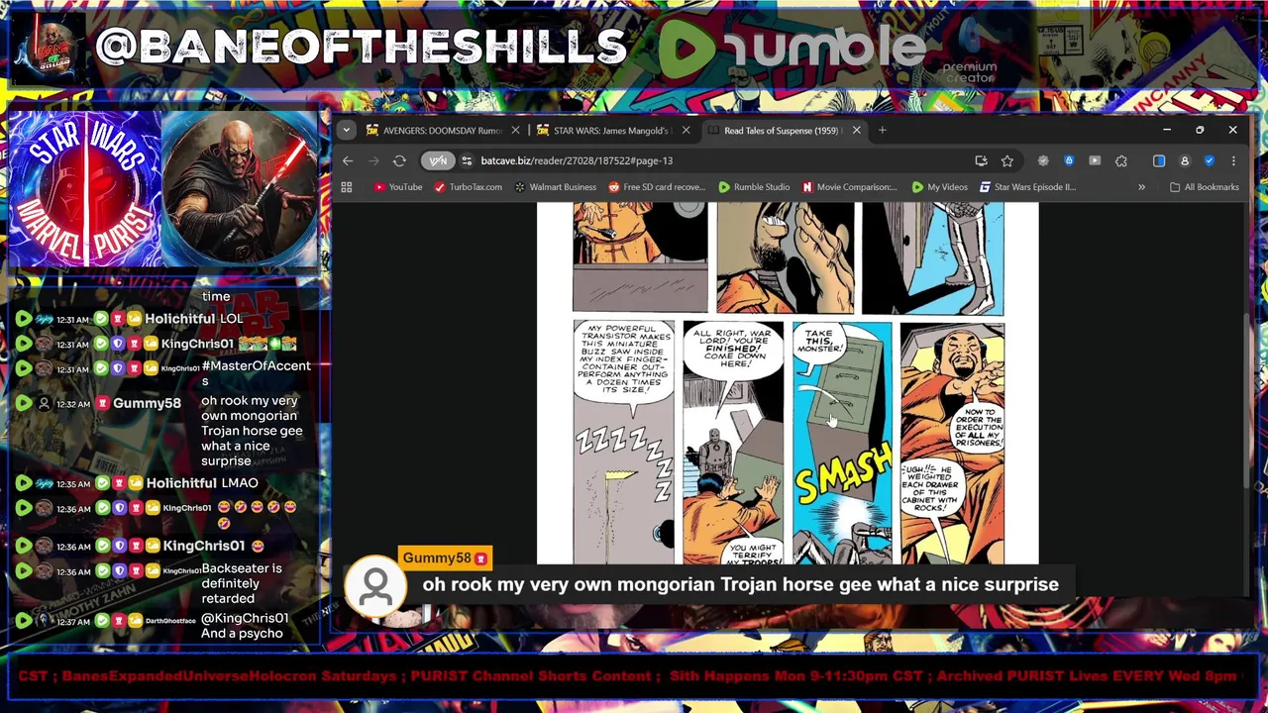Go back to the previous page
The image size is (1268, 713).
[348, 160]
